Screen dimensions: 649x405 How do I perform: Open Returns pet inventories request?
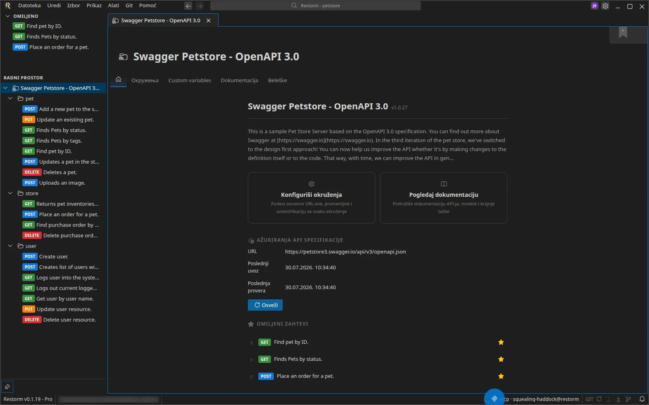[61, 204]
